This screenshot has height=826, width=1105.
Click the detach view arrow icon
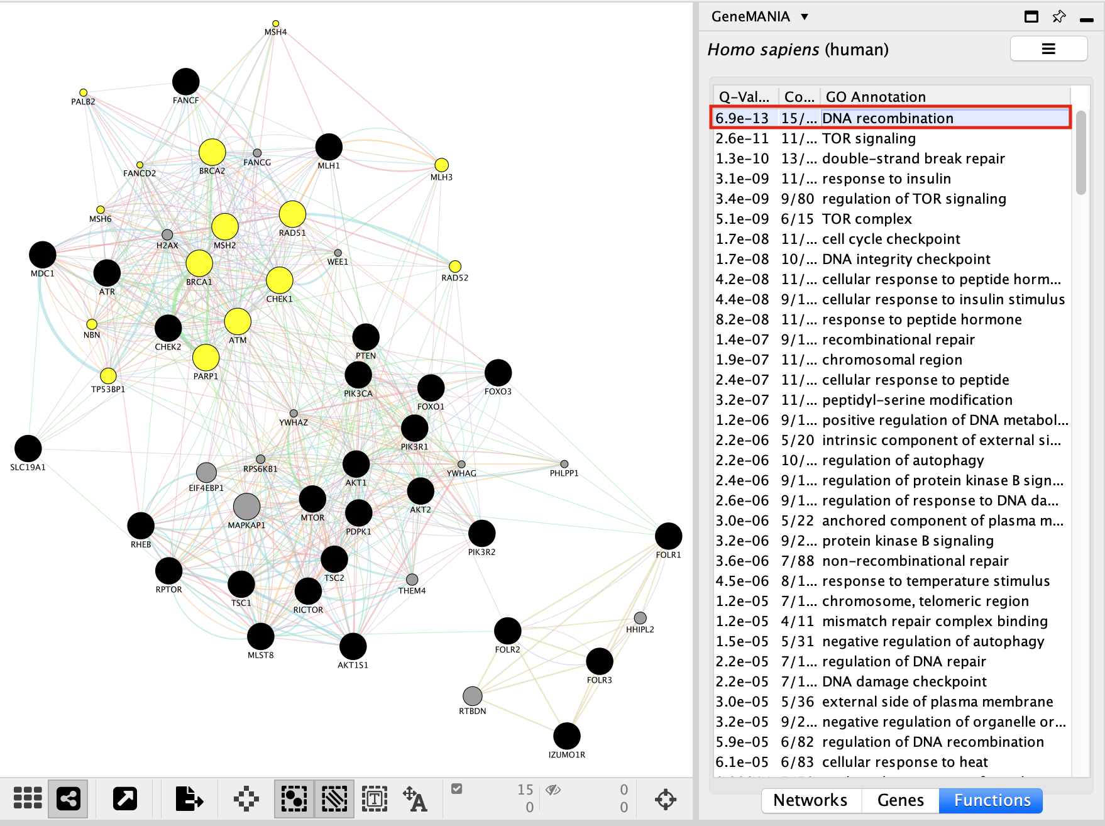point(124,798)
